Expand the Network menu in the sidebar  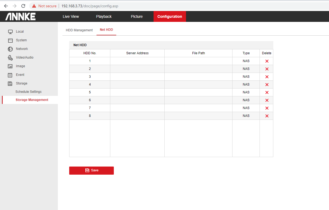click(22, 49)
